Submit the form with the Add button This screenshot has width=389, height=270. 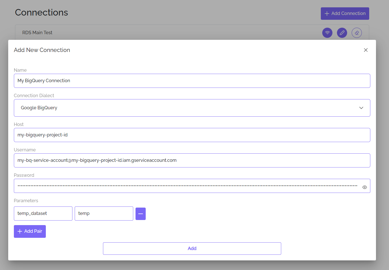click(192, 248)
